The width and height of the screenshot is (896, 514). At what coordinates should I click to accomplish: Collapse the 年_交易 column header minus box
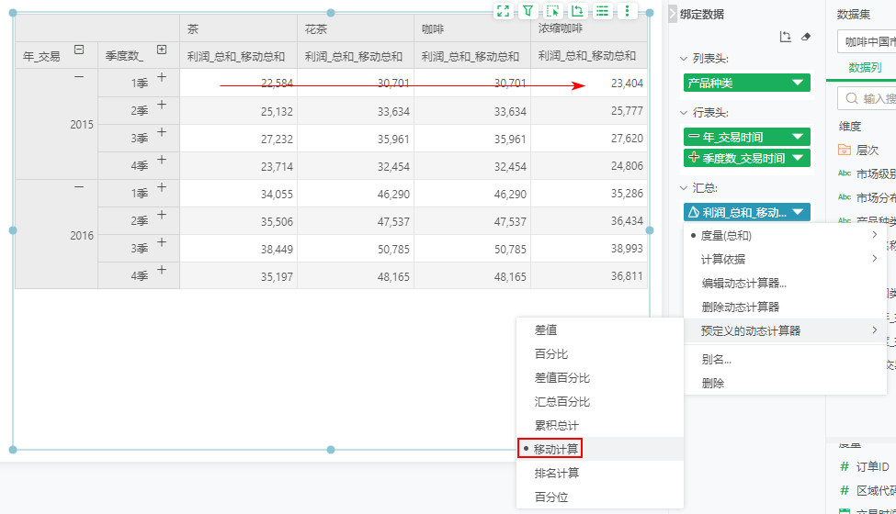tap(79, 50)
